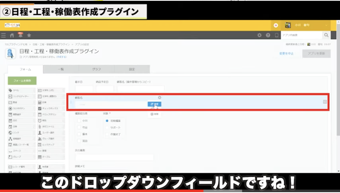This screenshot has height=193, width=340.
Task: Choose 設定 from the field popup menu
Action: click(154, 104)
